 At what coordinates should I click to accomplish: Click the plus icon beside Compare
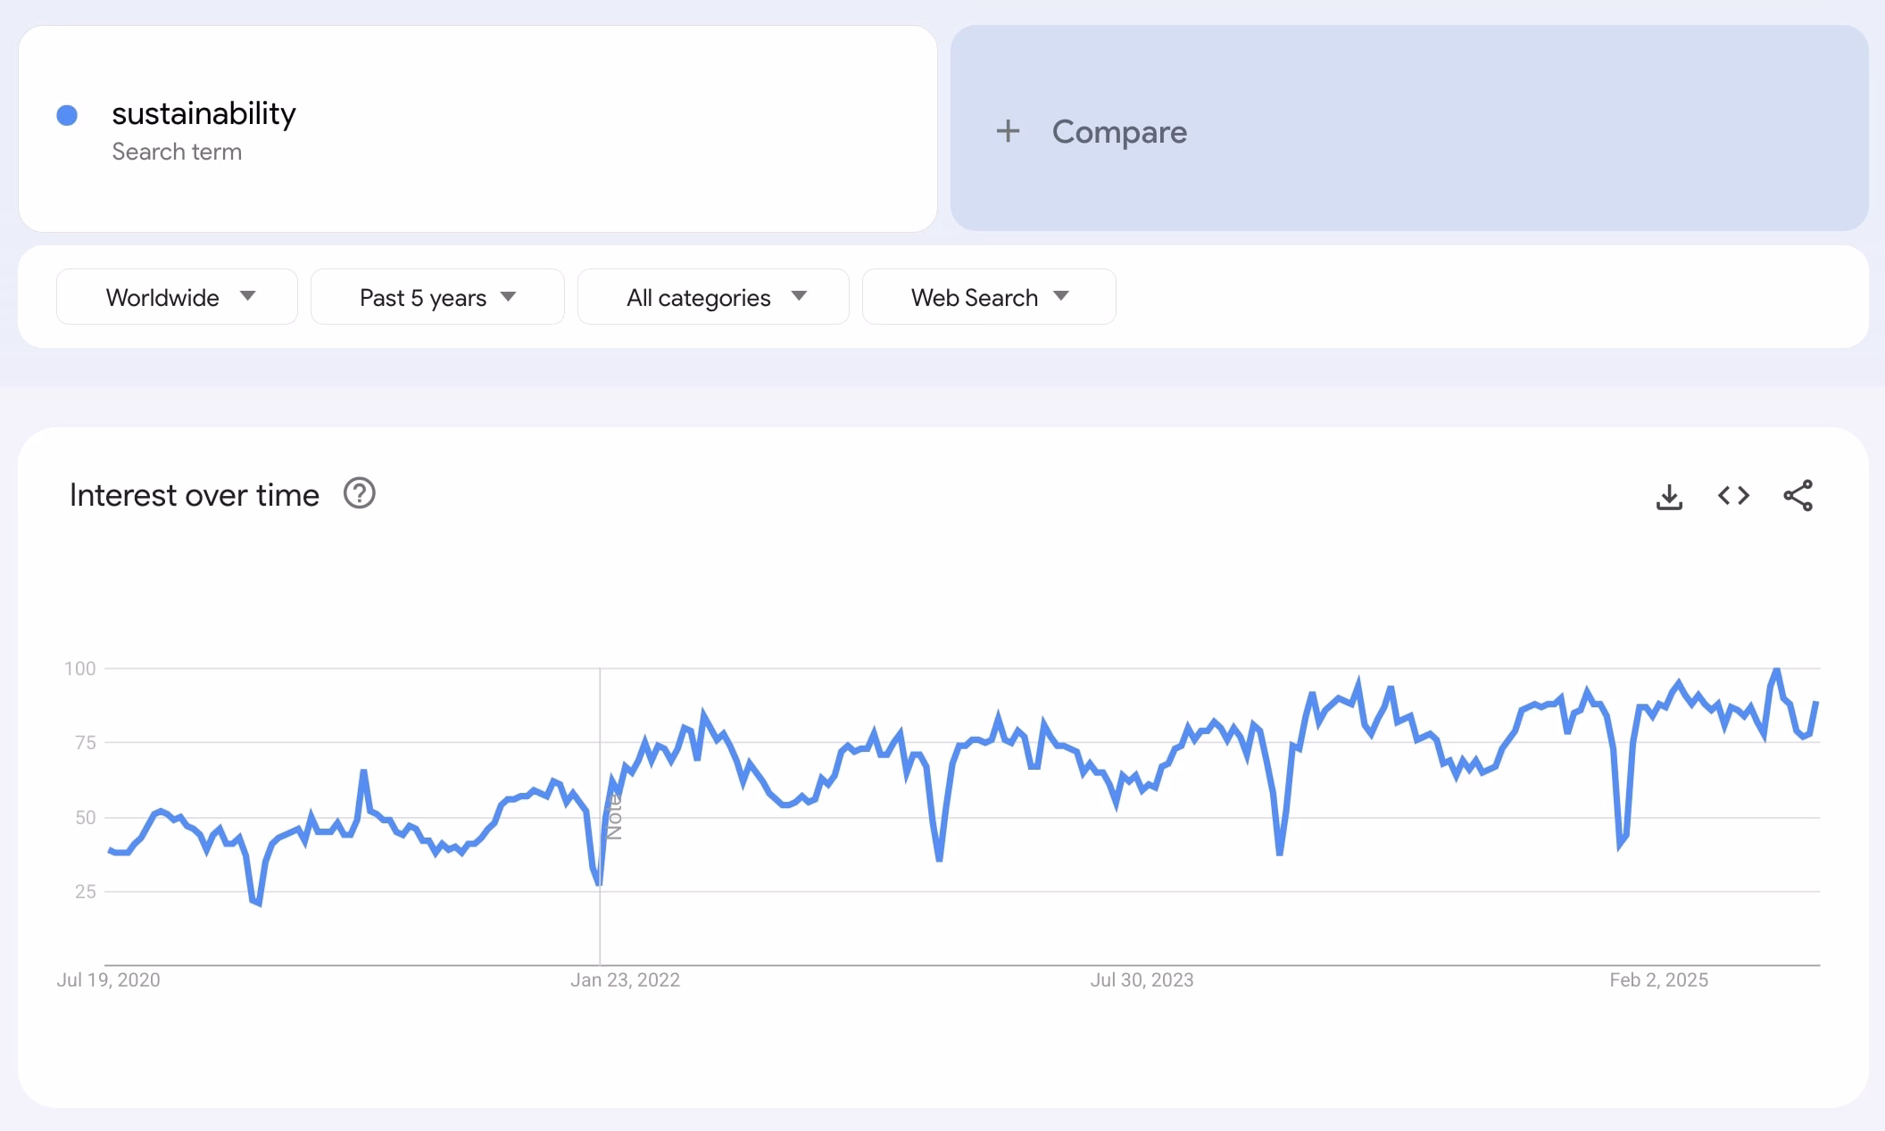[1008, 131]
